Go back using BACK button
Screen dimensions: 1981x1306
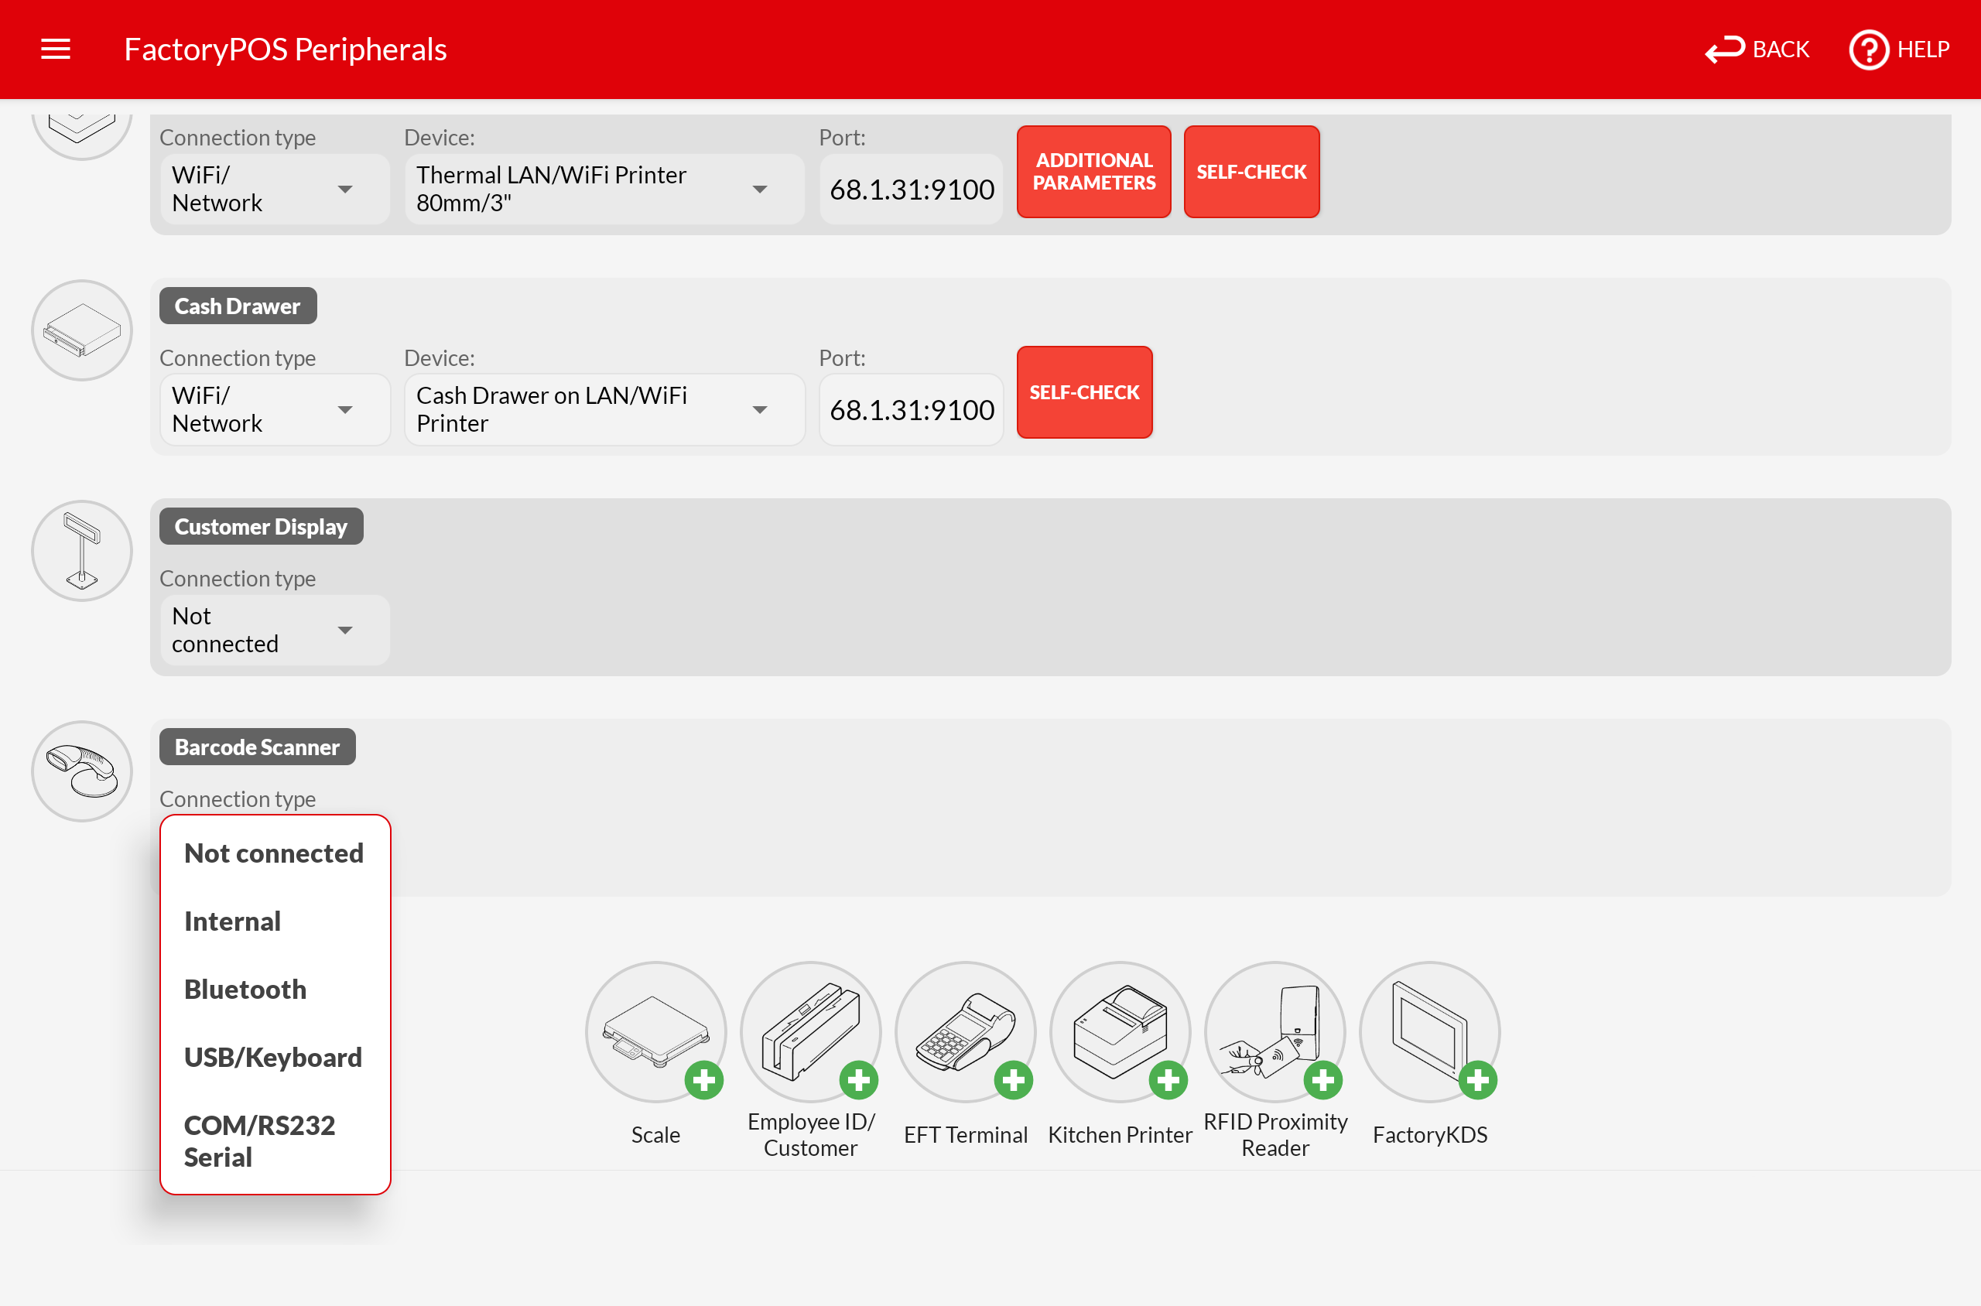click(1757, 50)
